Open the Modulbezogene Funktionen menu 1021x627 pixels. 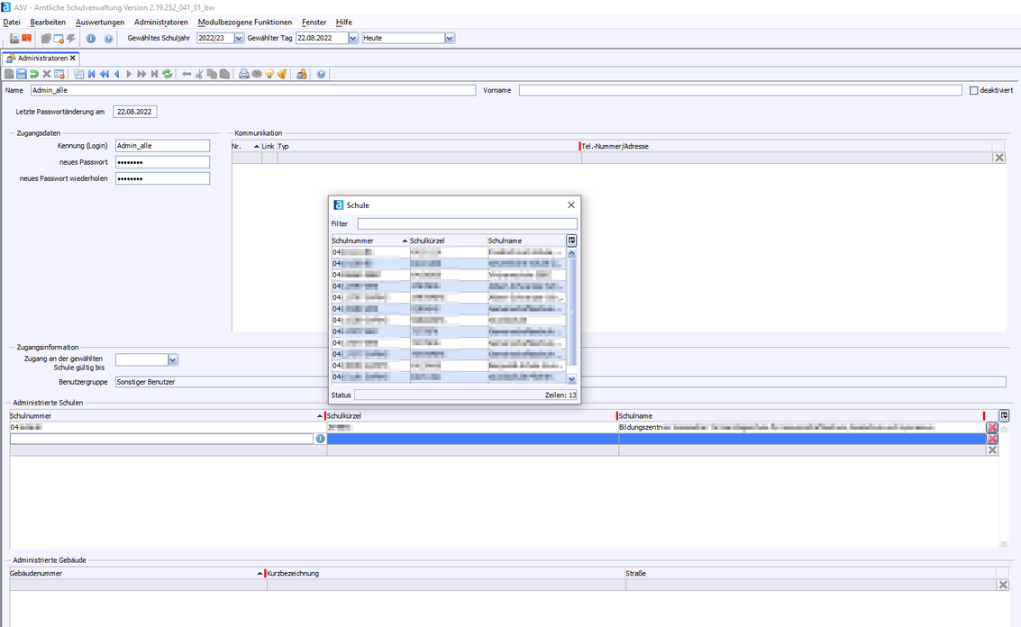point(244,22)
